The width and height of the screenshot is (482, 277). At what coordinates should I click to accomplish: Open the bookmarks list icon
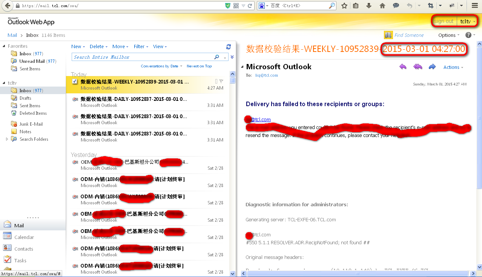tap(356, 6)
